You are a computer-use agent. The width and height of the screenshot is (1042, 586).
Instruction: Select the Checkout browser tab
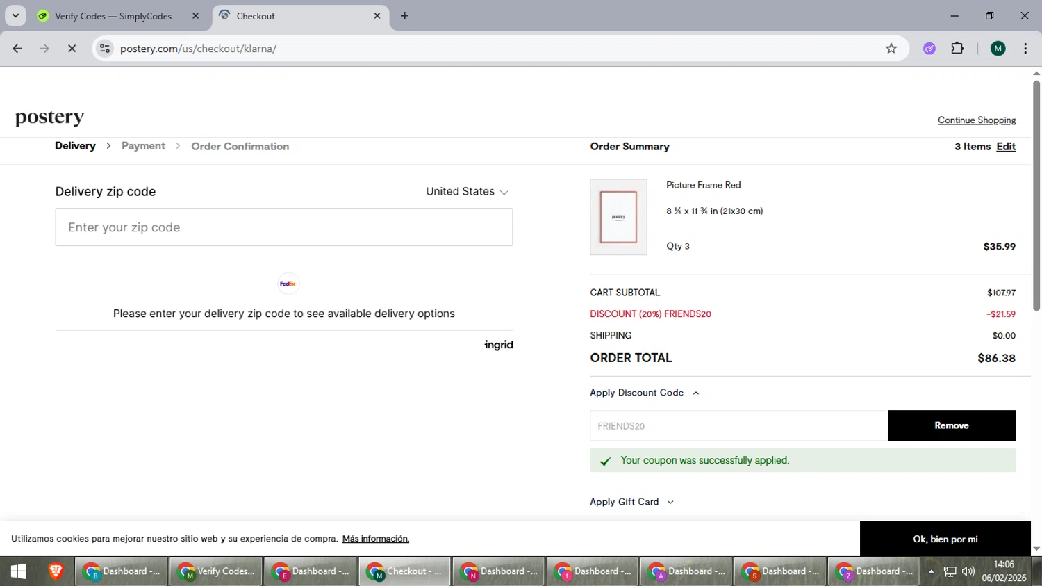point(299,16)
